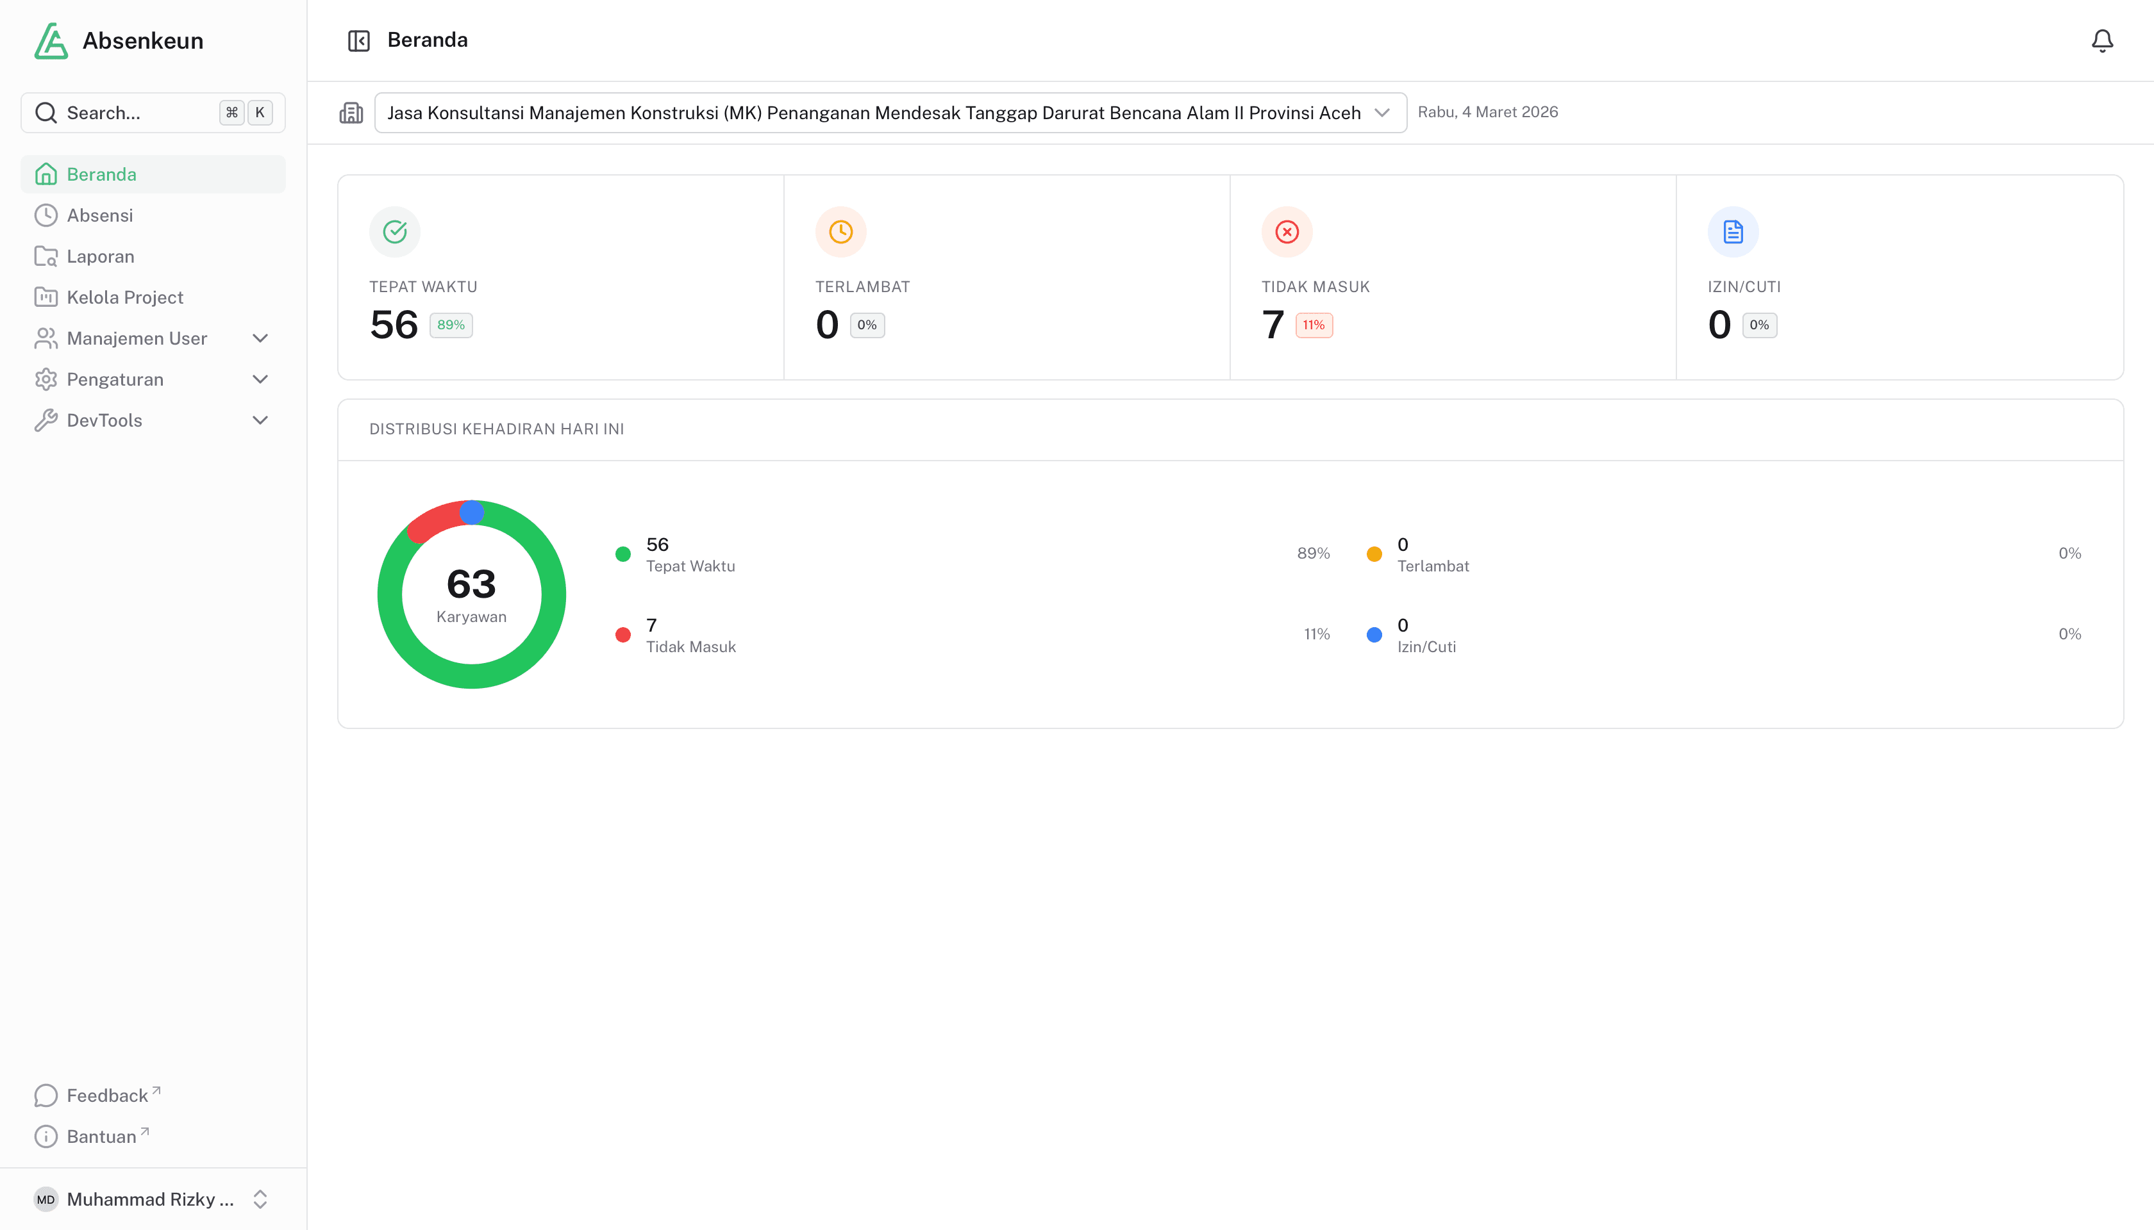Click the building icon beside project selector
2154x1230 pixels.
click(x=351, y=112)
